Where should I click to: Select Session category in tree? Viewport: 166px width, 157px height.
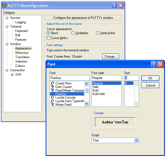click(x=15, y=18)
